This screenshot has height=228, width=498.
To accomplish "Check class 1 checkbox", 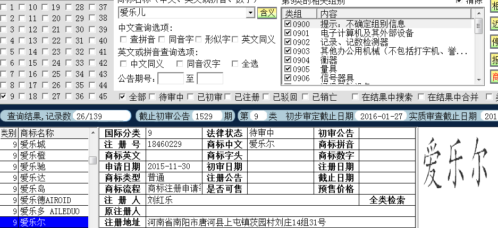I will [x=4, y=7].
